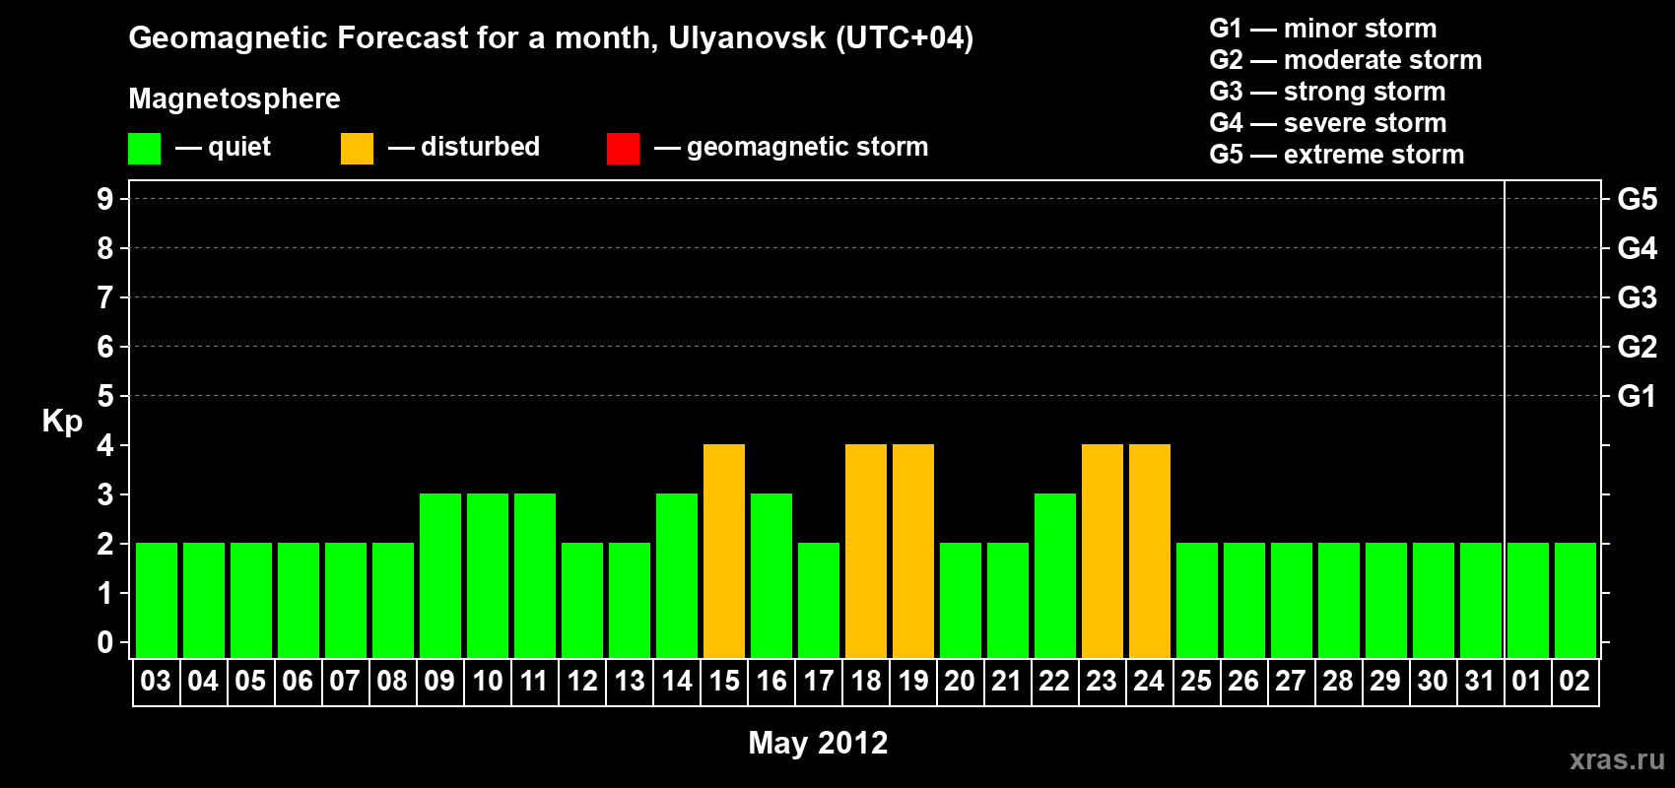The width and height of the screenshot is (1675, 788).
Task: Click 'G3 — strong storm' legend line
Action: (1328, 92)
